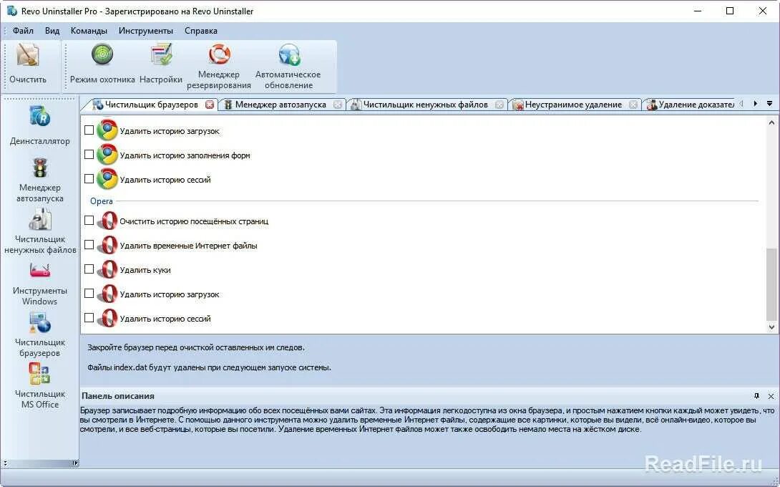Open Инструменты Windows sidebar icon
This screenshot has width=780, height=487.
click(40, 270)
